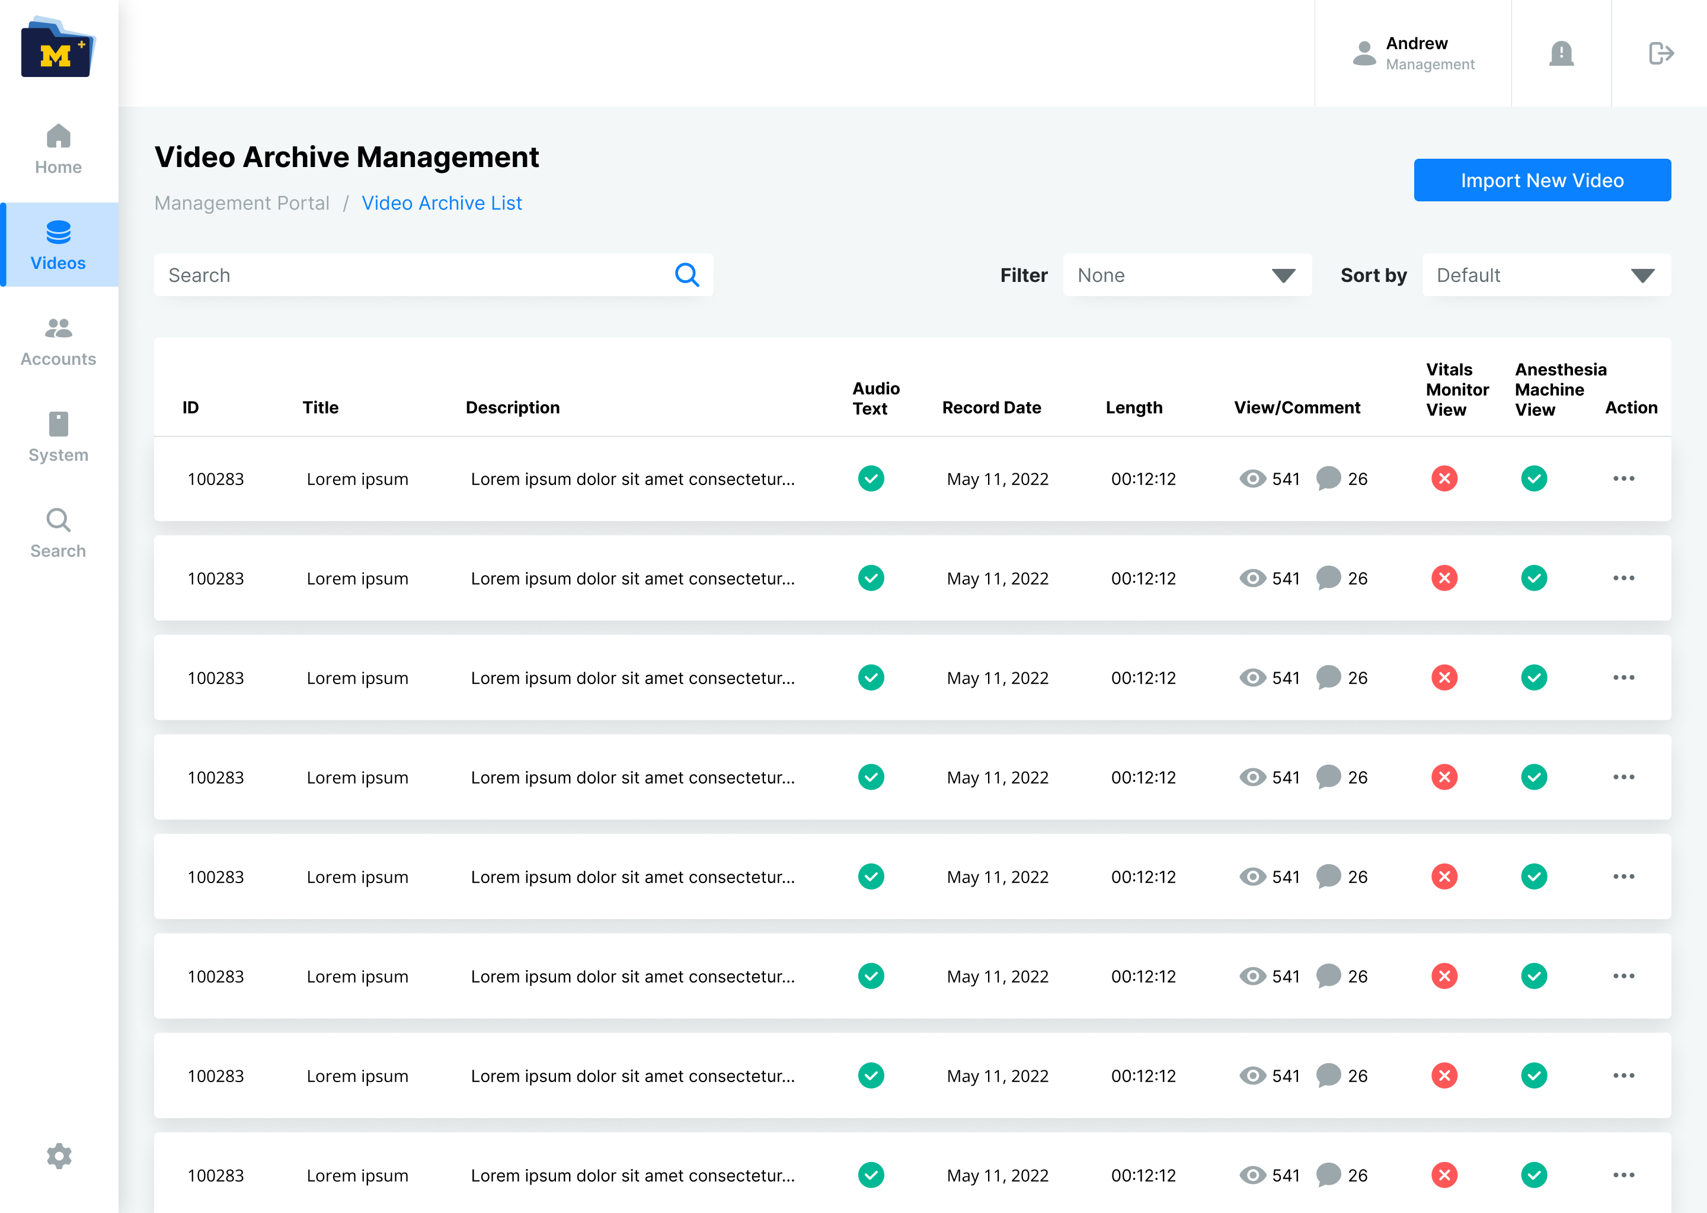Click the Video Archive Management page heading

[347, 157]
